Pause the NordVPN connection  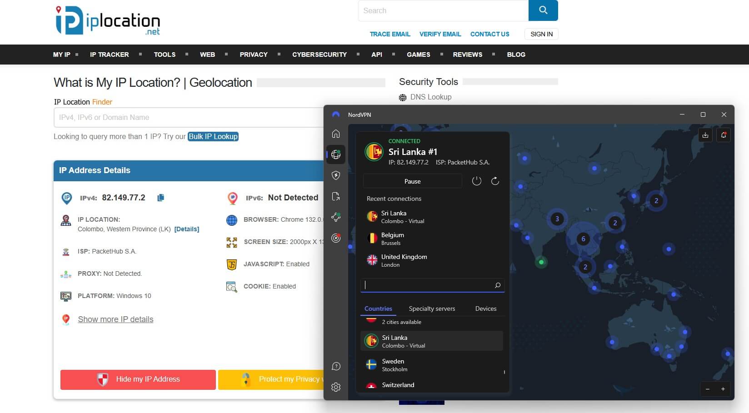point(413,181)
